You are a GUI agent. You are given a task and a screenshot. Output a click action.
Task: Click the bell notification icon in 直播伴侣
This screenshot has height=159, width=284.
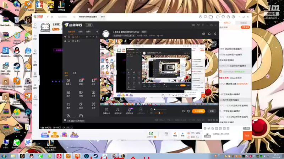tap(209, 34)
